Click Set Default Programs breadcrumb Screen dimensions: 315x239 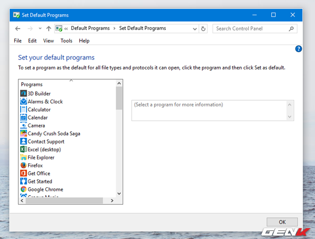click(x=142, y=29)
